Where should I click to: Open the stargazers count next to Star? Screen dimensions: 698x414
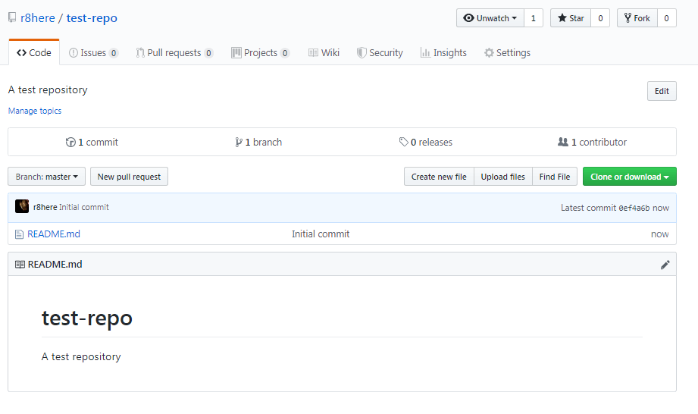click(600, 18)
